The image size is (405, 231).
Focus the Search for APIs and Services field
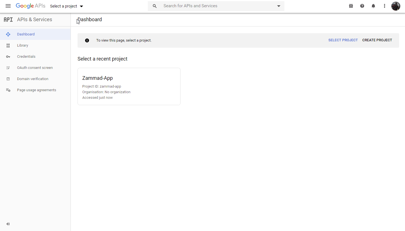pyautogui.click(x=216, y=6)
